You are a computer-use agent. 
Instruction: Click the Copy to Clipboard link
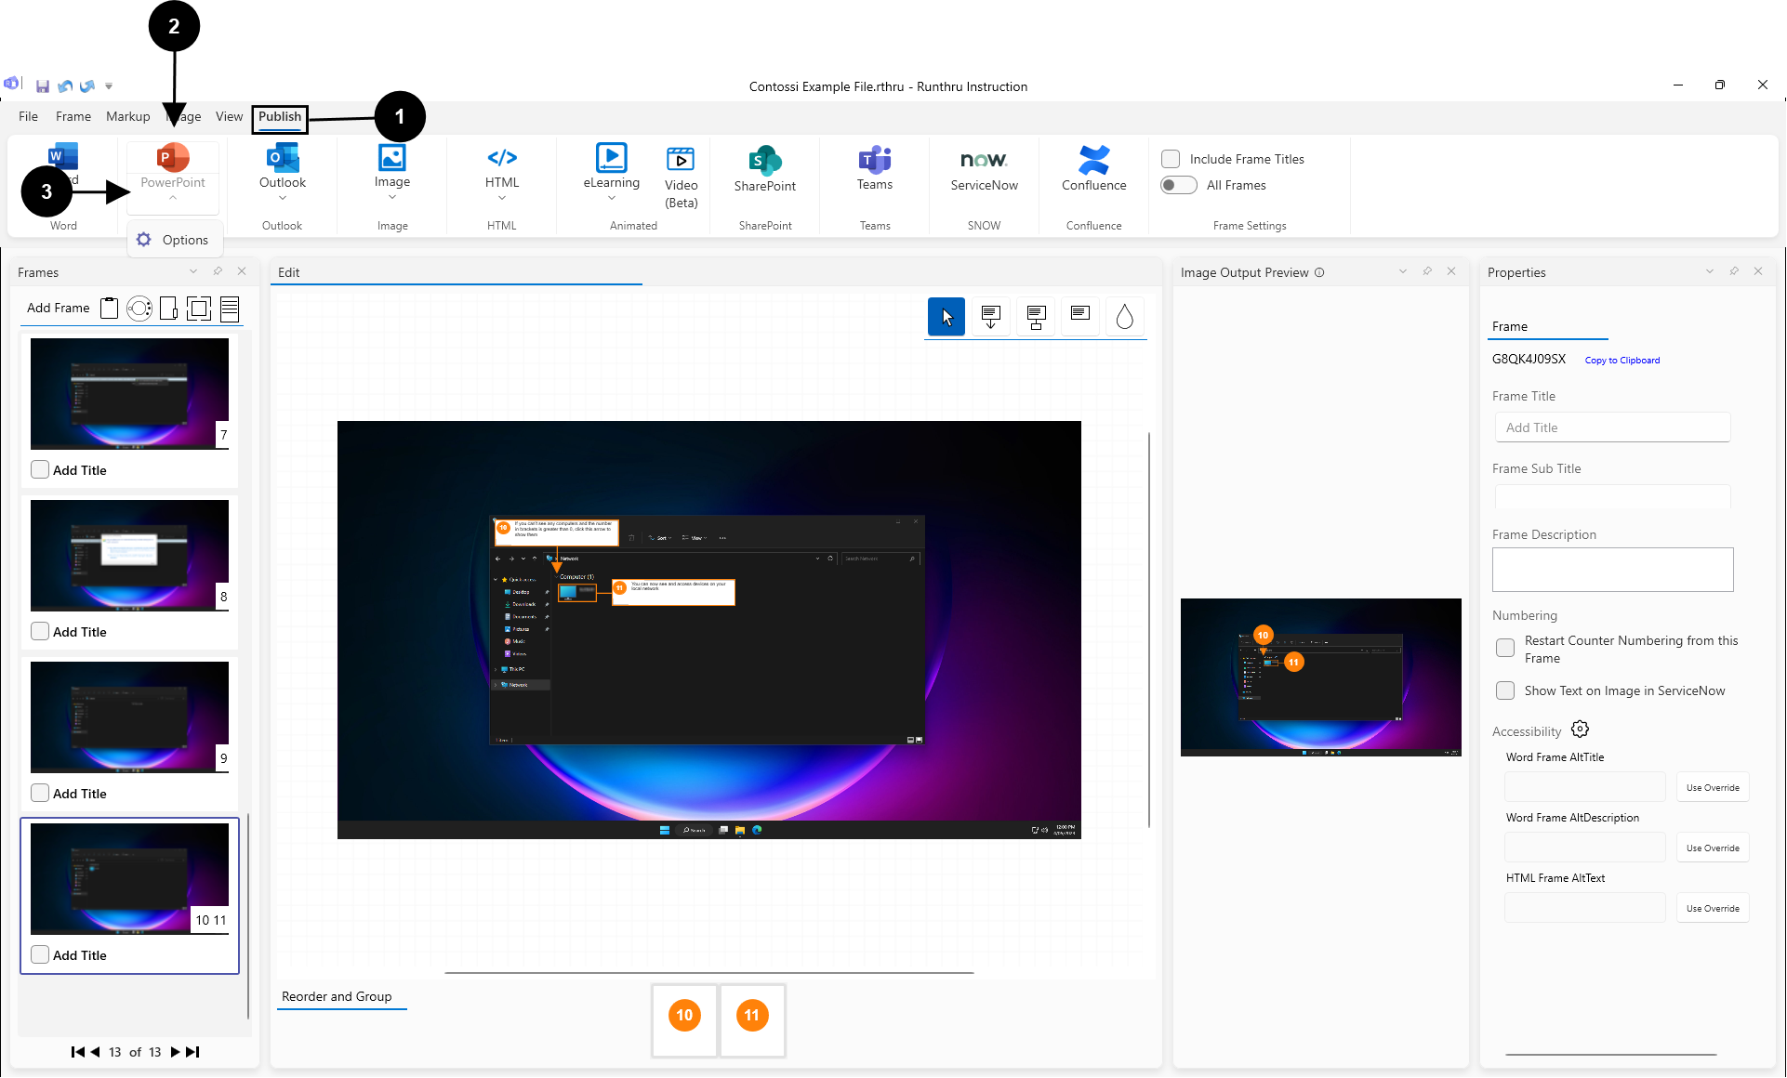point(1622,361)
